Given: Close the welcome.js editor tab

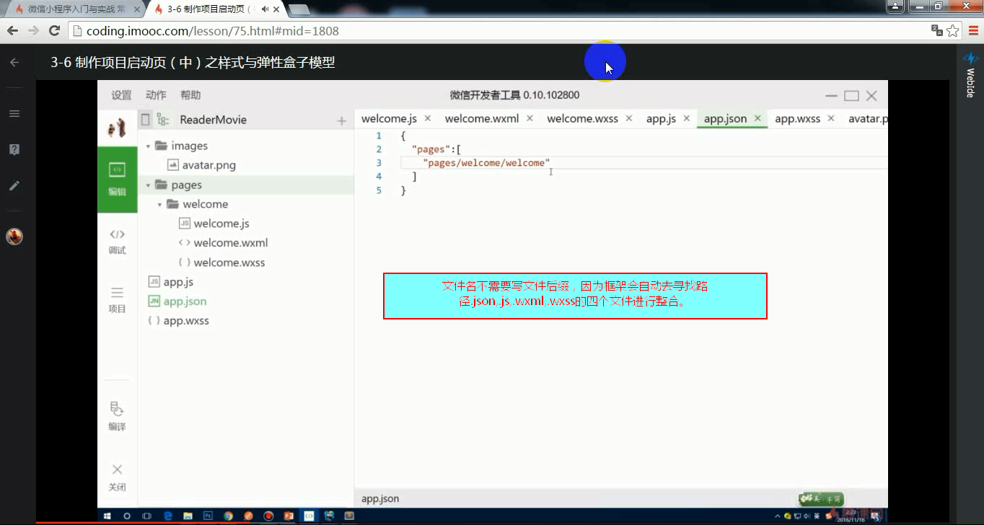Looking at the screenshot, I should [427, 118].
